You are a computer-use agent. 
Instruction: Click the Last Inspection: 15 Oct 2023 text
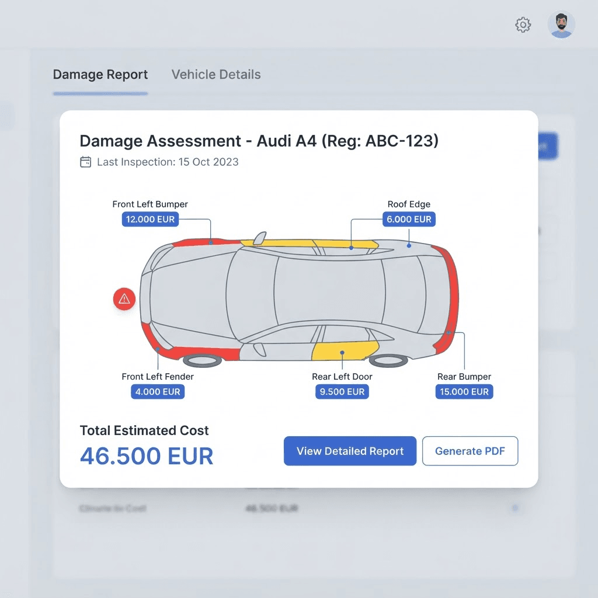coord(168,162)
